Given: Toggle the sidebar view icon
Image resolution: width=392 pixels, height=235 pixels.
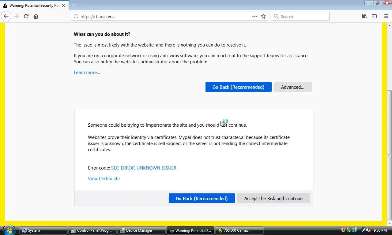Looking at the screenshot, I should click(x=374, y=16).
